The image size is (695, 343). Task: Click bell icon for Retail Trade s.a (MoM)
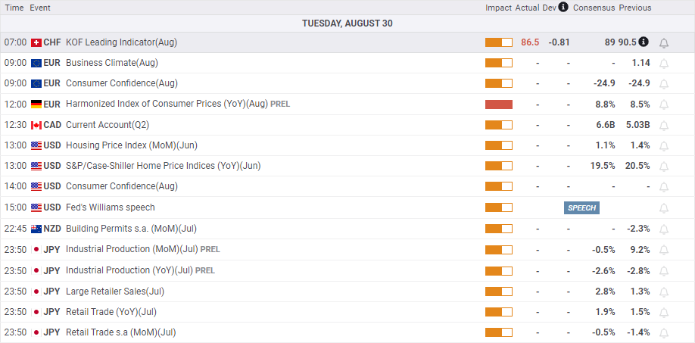[663, 333]
